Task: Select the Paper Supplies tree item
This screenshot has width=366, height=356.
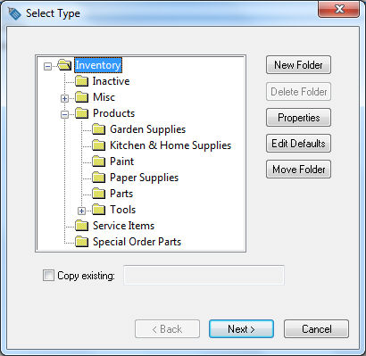Action: coord(144,178)
